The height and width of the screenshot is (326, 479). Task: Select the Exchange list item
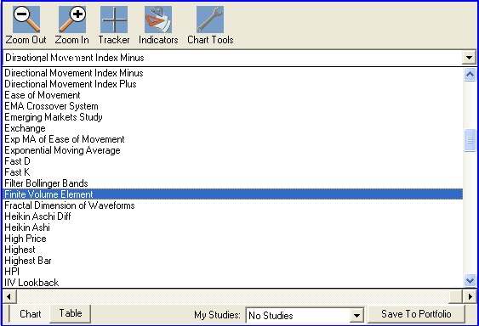pos(233,128)
